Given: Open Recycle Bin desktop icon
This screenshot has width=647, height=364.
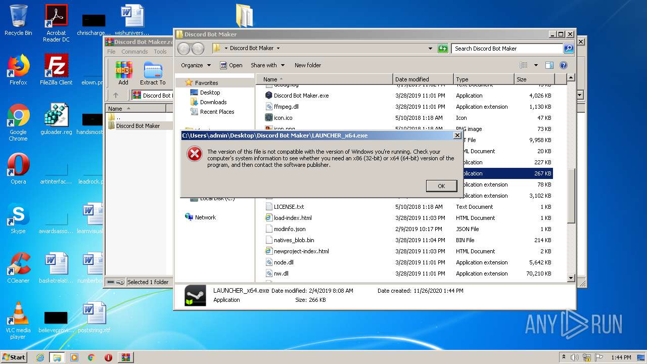Looking at the screenshot, I should (x=18, y=20).
